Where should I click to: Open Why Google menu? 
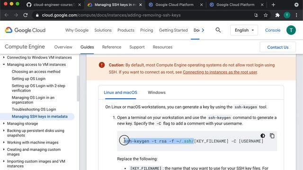77,30
